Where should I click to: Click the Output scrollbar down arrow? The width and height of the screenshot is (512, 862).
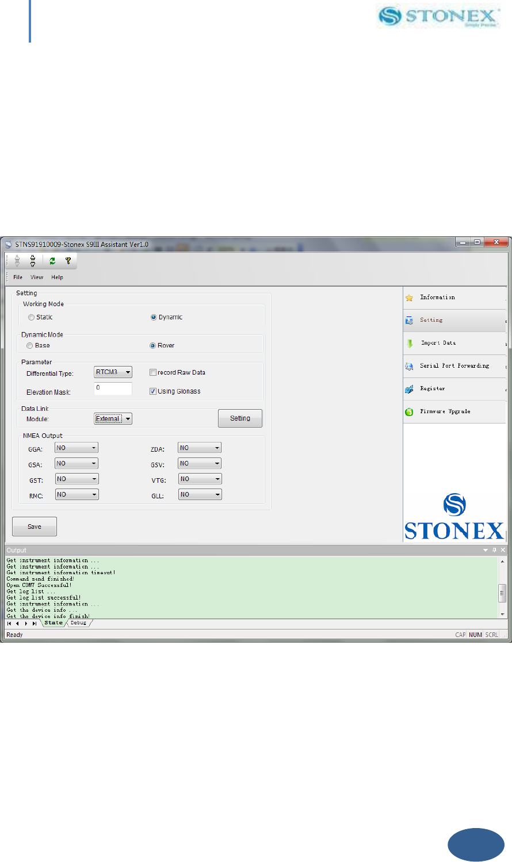pyautogui.click(x=503, y=614)
